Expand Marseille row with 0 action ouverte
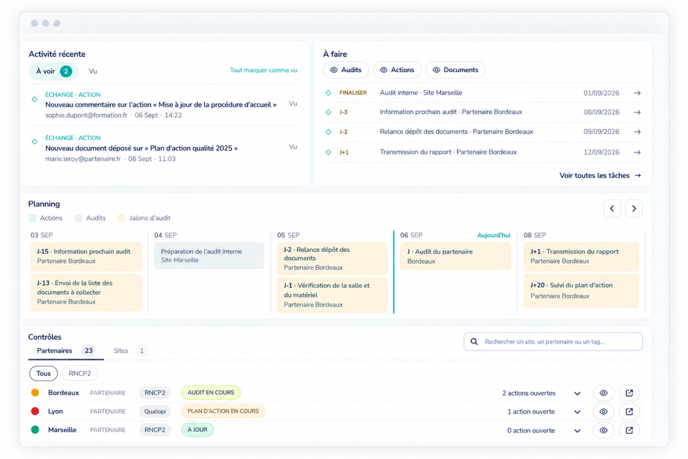This screenshot has height=459, width=688. tap(577, 431)
